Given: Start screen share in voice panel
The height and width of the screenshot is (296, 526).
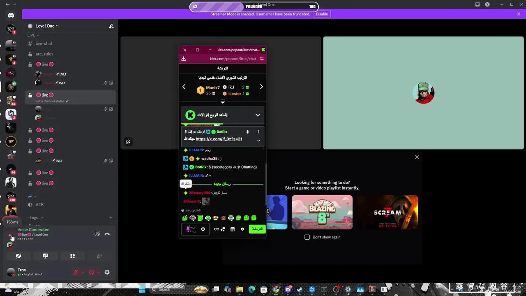Looking at the screenshot, I should coord(46,256).
